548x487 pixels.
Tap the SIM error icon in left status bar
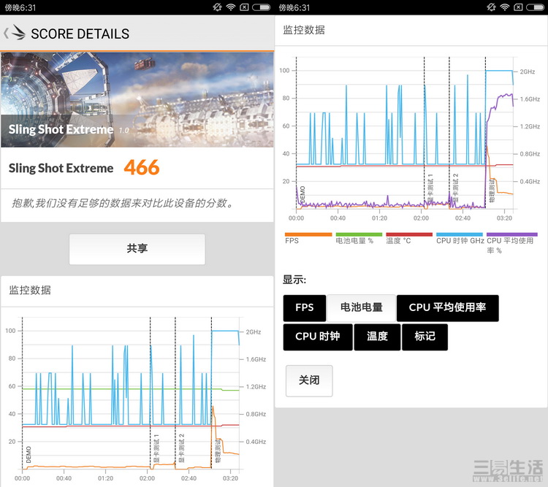[x=245, y=7]
